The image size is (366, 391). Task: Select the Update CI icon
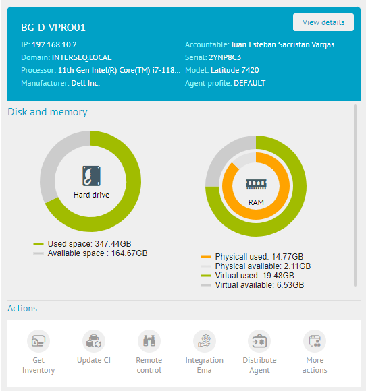pyautogui.click(x=94, y=341)
